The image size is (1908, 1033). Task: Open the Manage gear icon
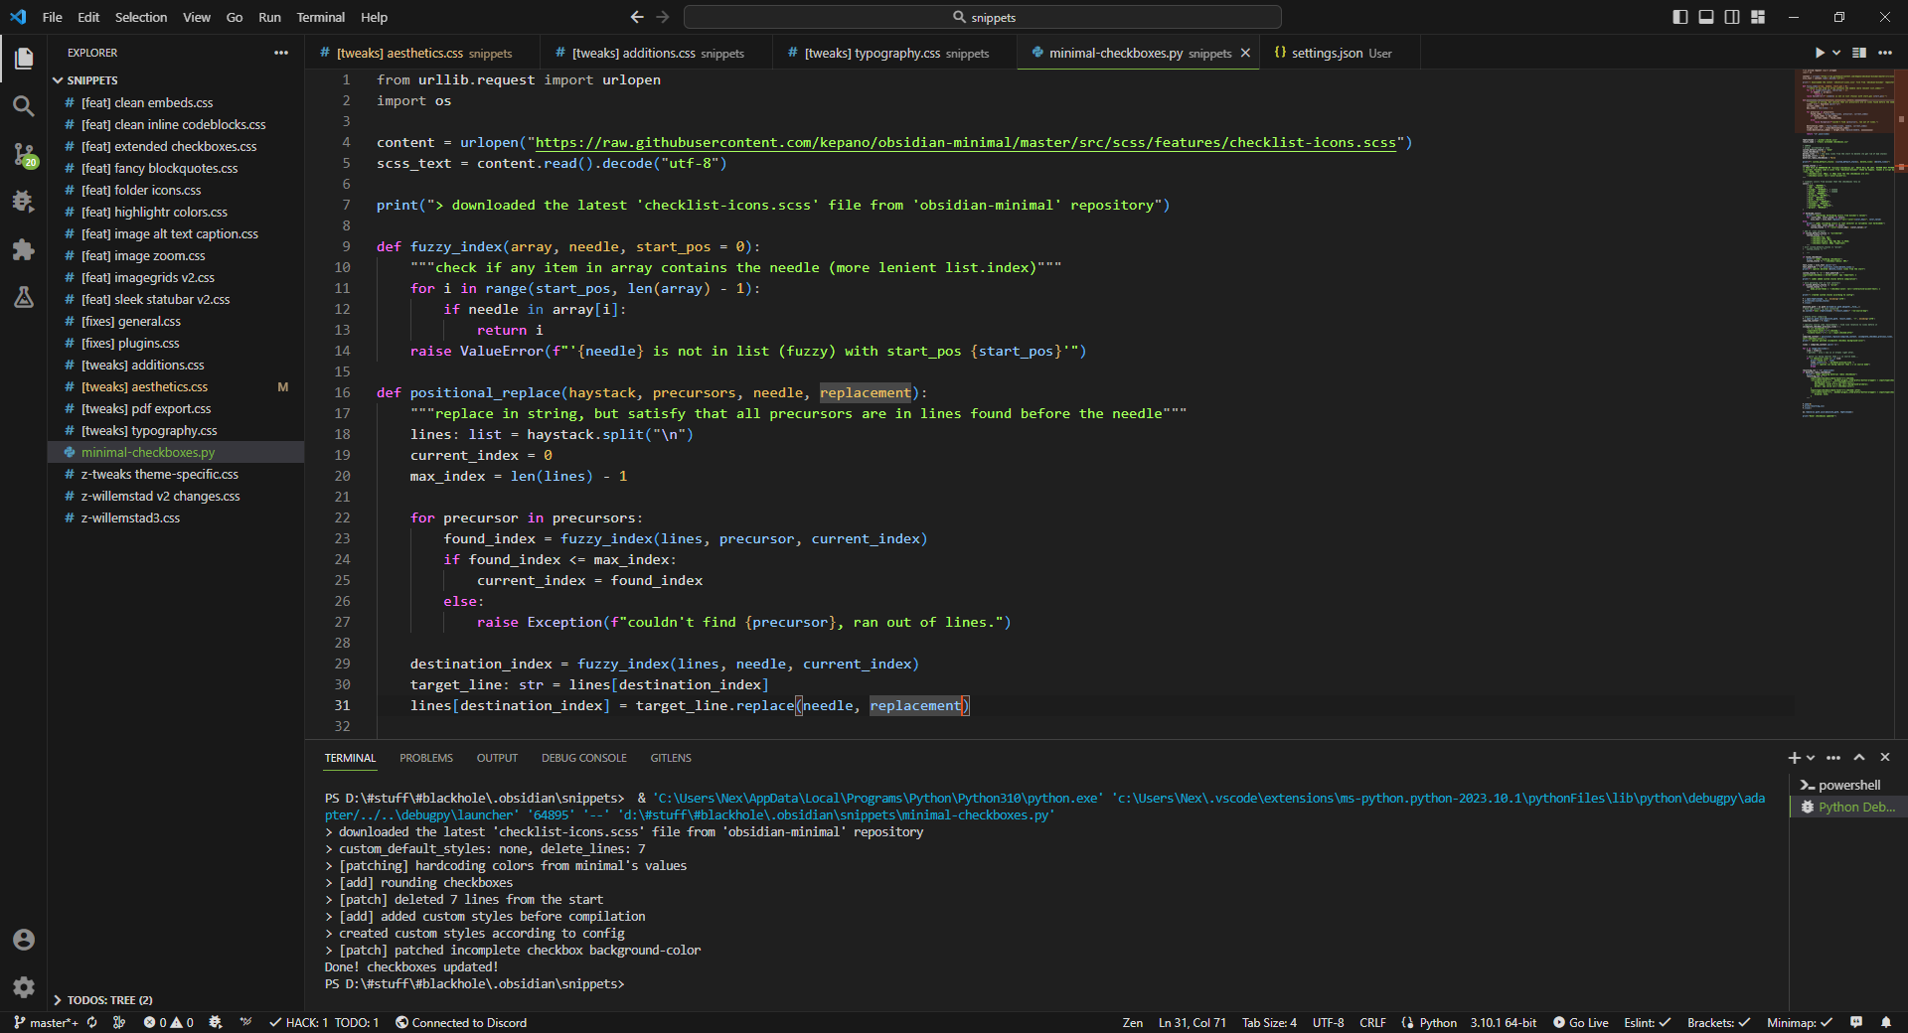[x=24, y=986]
